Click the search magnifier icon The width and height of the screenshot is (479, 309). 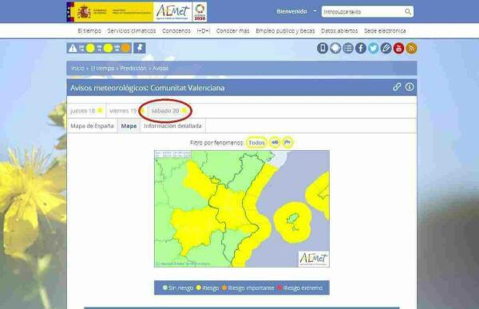click(408, 12)
